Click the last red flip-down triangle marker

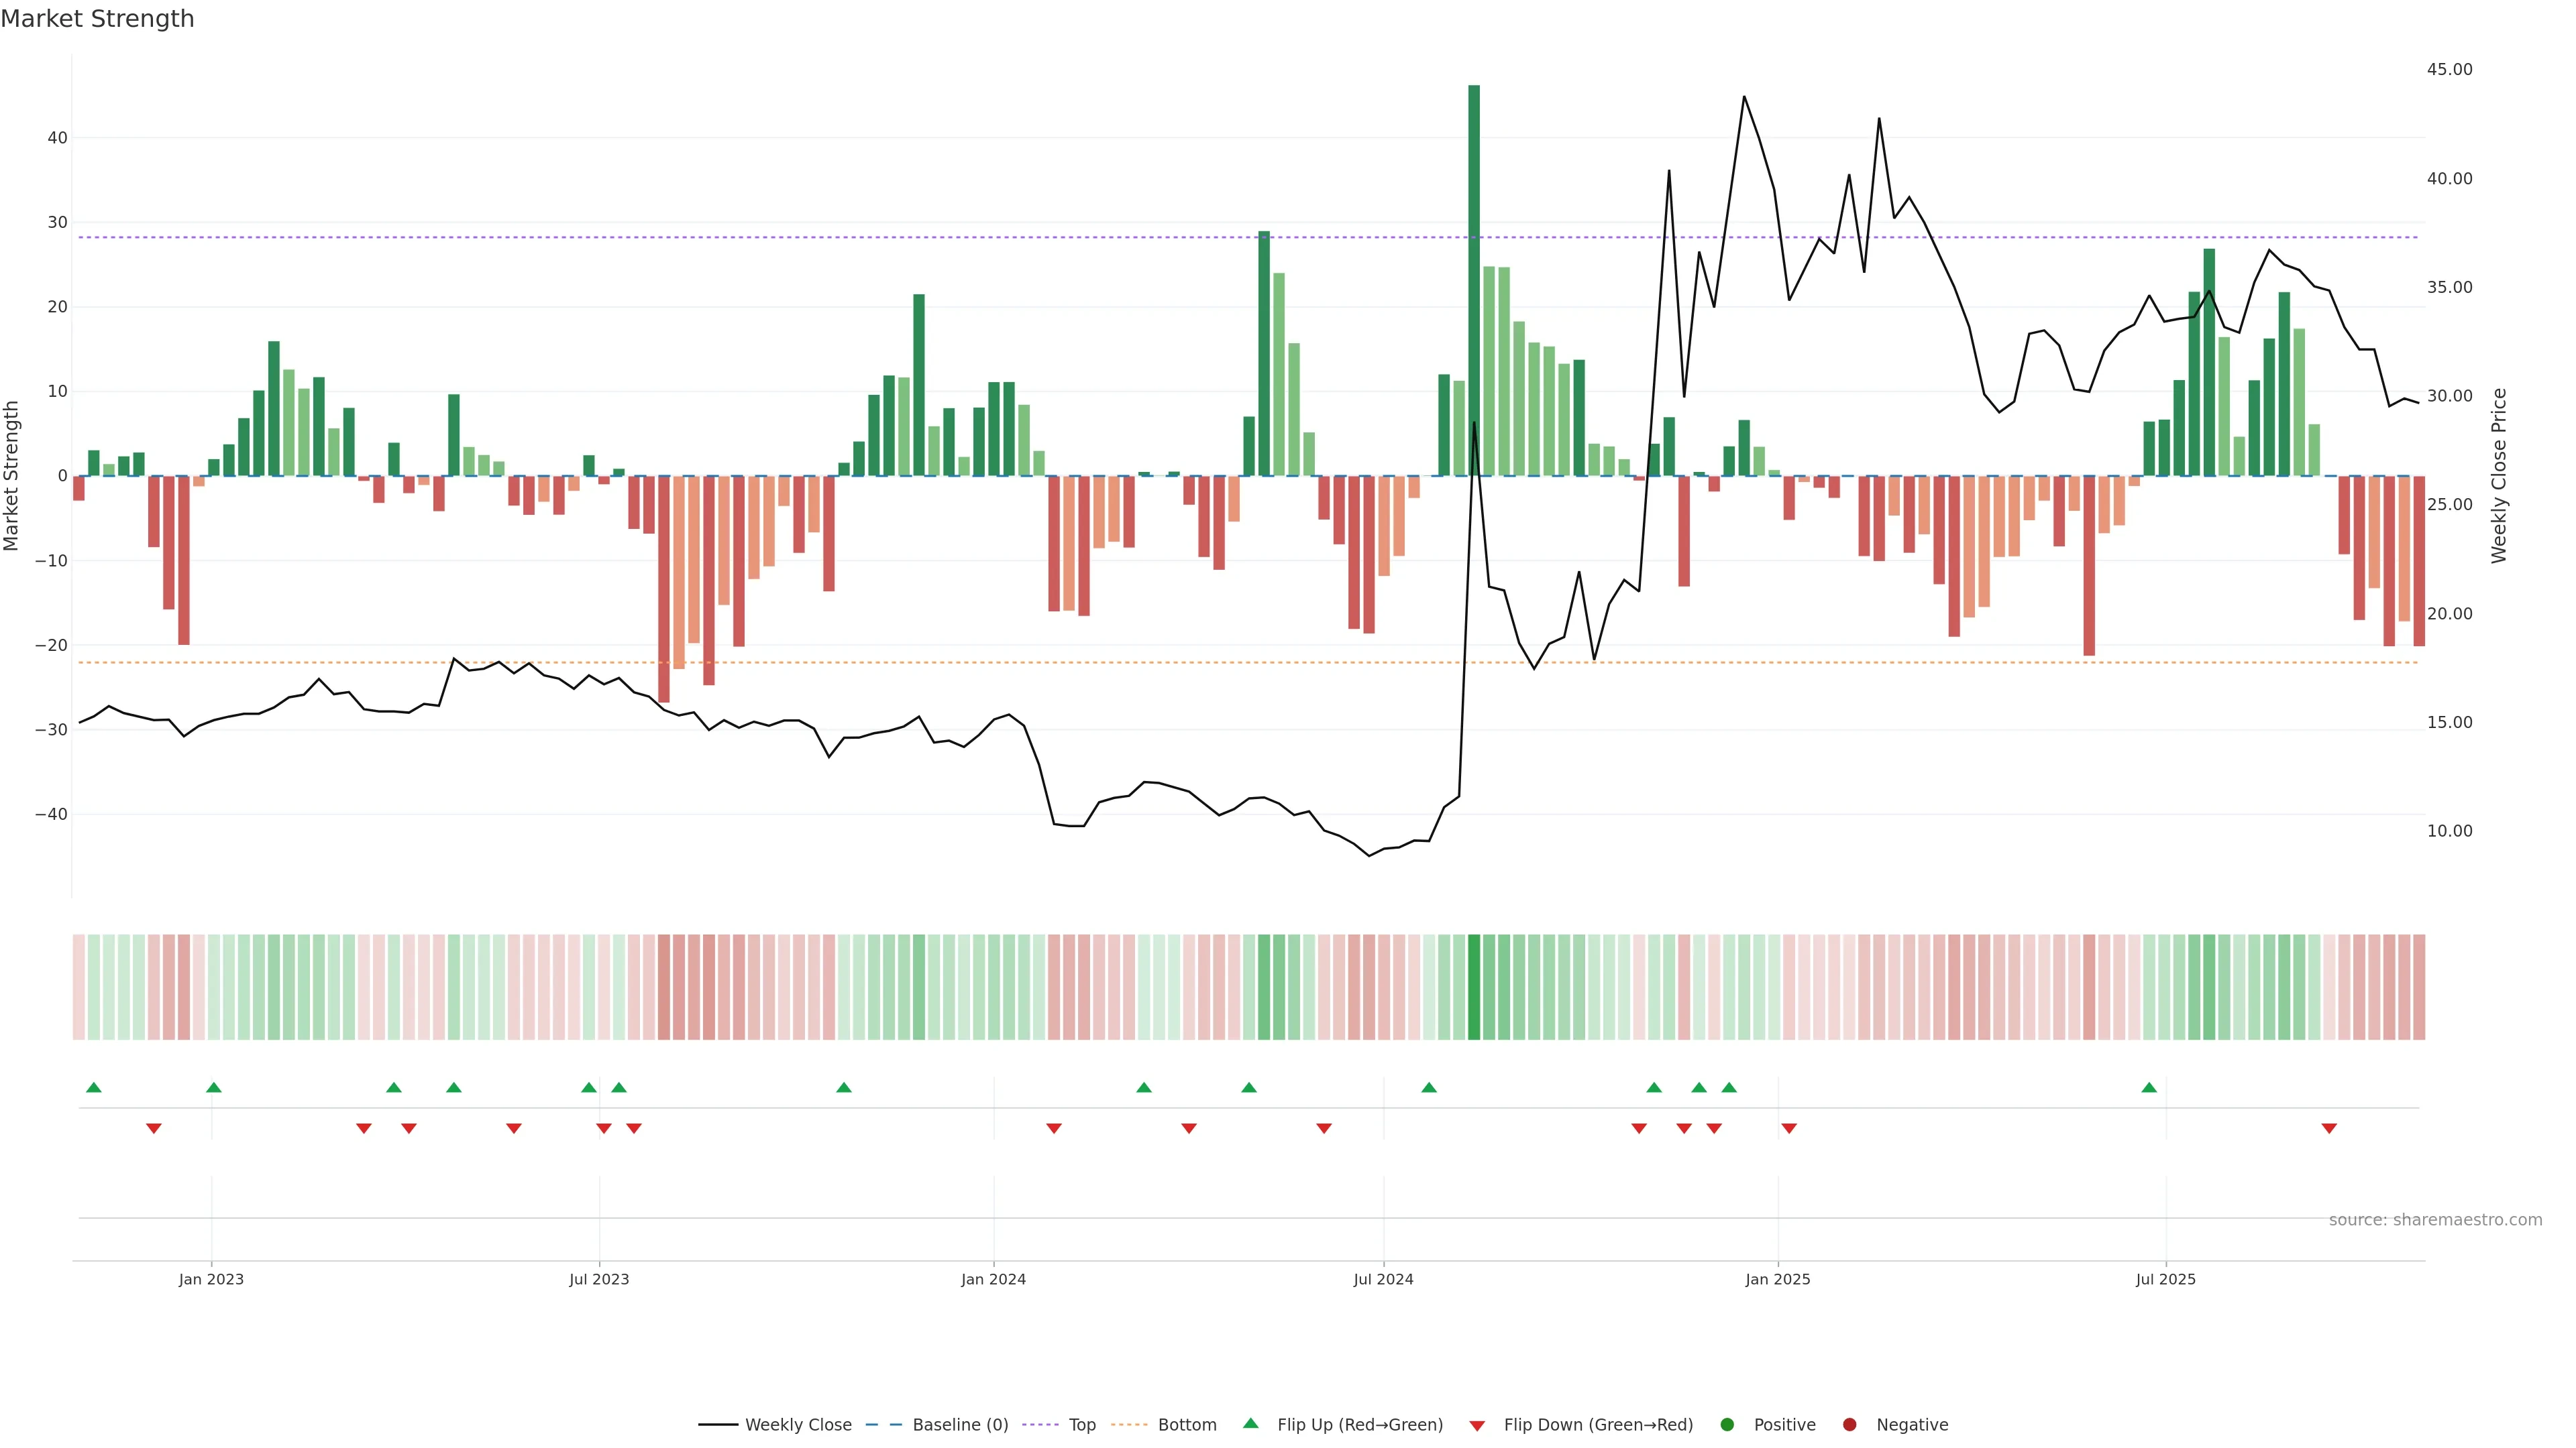pos(2329,1128)
